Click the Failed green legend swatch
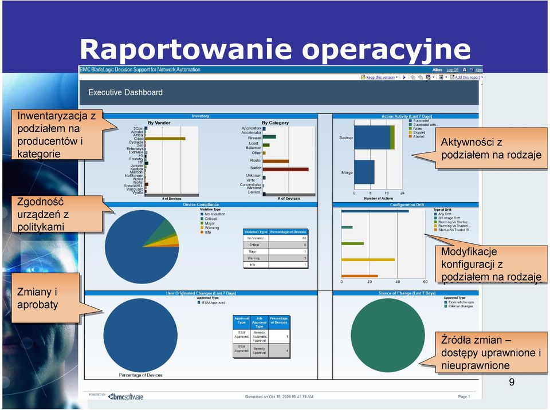 click(x=410, y=128)
